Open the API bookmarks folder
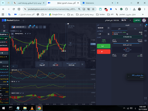Viewport: 148px width, 111px height. tap(110, 15)
